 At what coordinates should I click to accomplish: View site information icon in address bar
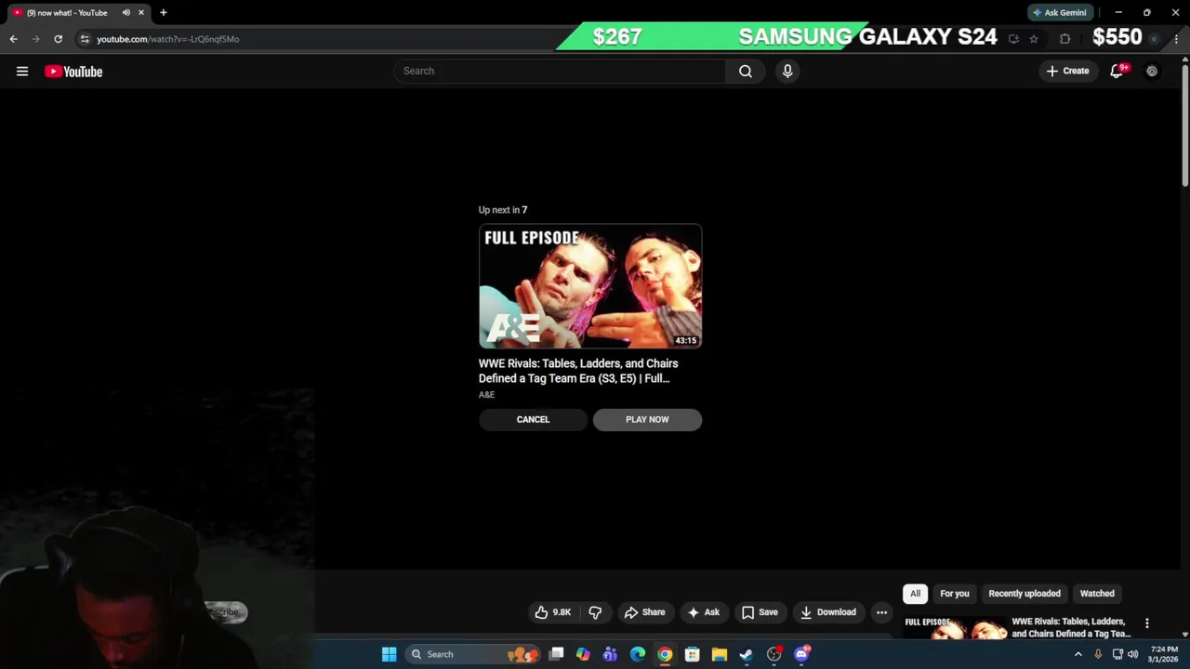(85, 39)
